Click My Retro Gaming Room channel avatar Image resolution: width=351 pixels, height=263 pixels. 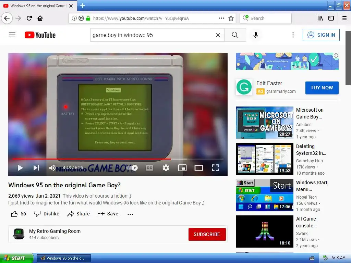19,234
